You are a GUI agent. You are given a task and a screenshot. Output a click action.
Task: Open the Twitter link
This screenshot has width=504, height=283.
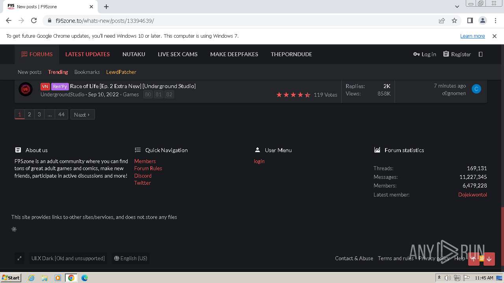tap(143, 183)
